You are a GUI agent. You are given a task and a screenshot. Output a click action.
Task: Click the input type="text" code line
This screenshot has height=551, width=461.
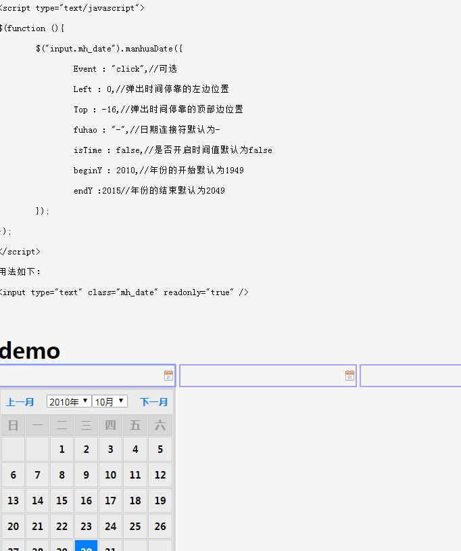(x=124, y=292)
